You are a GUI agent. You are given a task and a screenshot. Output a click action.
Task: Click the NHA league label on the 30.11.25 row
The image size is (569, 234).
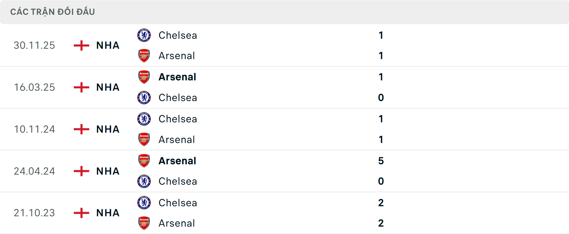(x=107, y=45)
